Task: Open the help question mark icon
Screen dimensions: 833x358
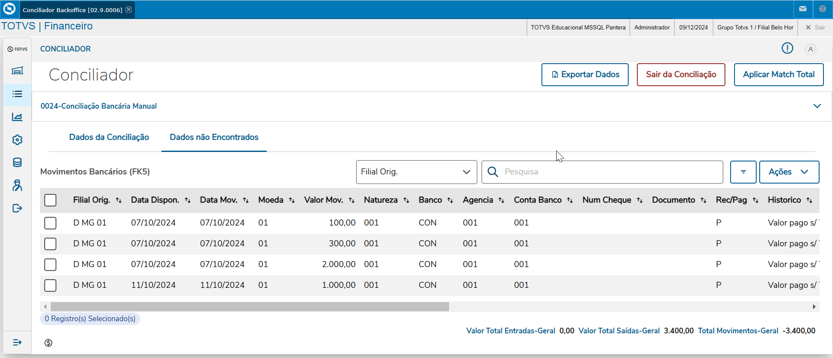Action: pos(822,9)
